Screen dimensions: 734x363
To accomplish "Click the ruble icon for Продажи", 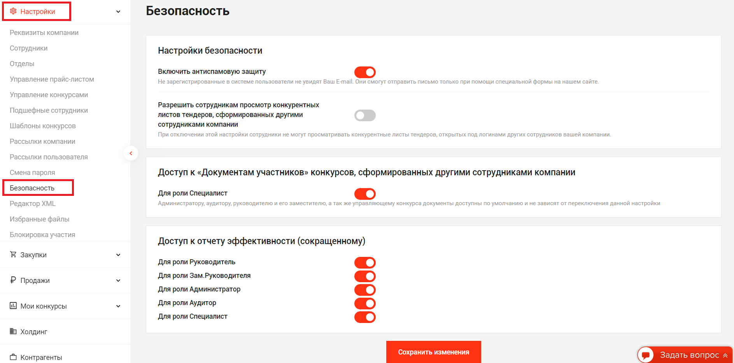I will coord(13,280).
